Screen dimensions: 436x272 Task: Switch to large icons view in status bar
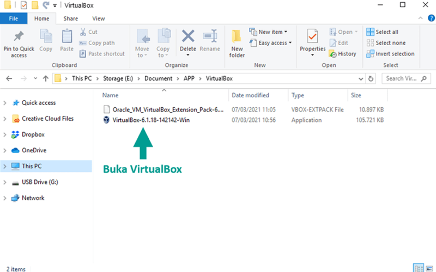[429, 268]
